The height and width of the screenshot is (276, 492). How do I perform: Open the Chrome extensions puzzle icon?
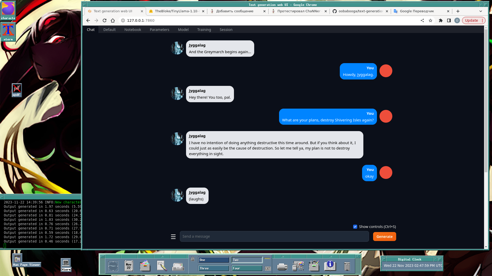441,20
